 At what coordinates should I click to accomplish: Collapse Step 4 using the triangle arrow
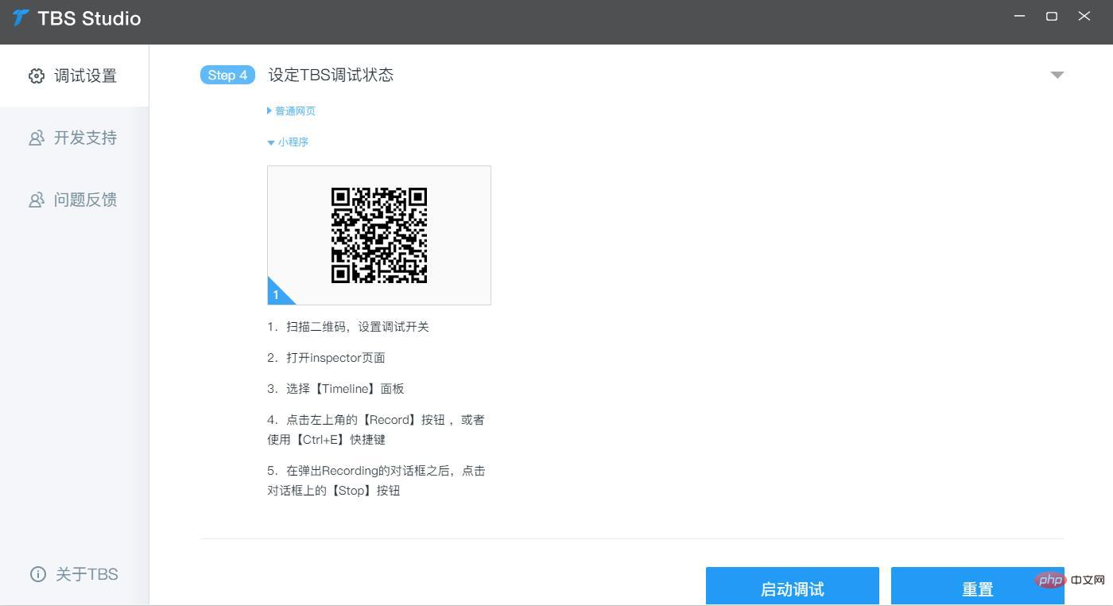[x=1057, y=75]
